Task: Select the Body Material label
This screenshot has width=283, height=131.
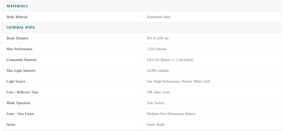Action: [x=17, y=17]
